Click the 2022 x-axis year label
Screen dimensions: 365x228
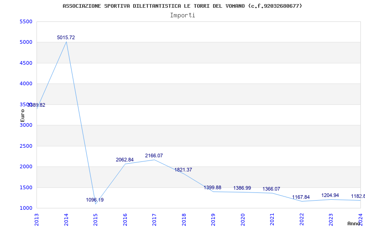click(x=302, y=220)
